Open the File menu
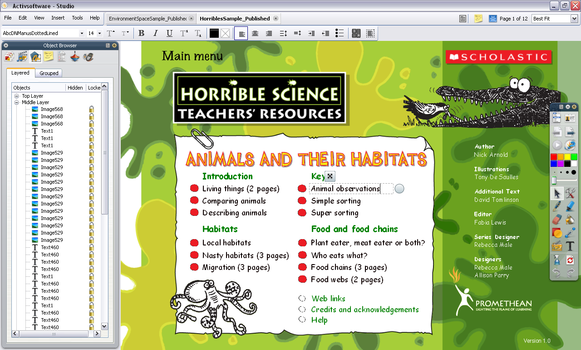The image size is (581, 350). (8, 18)
